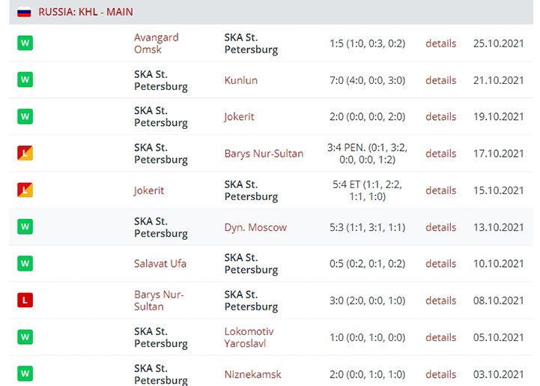Open Niznekamsk team link

coord(253,374)
